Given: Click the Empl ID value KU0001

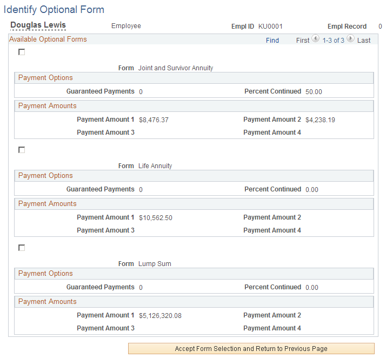Looking at the screenshot, I should click(x=270, y=26).
